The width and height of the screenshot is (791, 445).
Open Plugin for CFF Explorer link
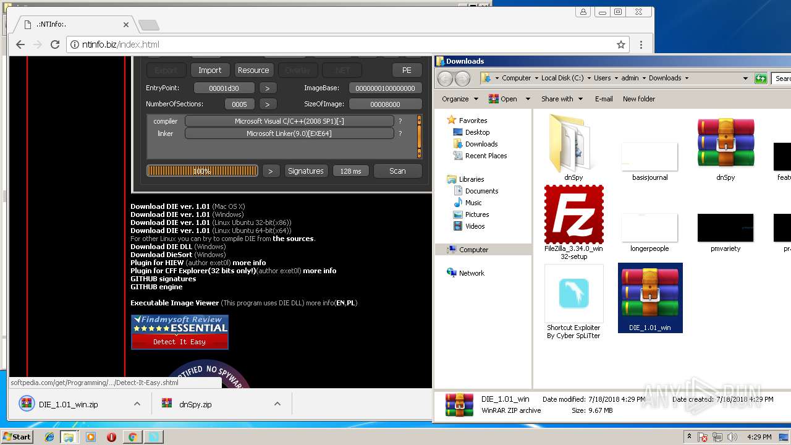193,271
